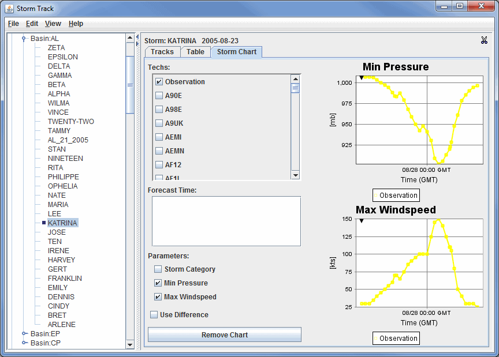
Task: Expand the Basin:CP tree node
Action: [24, 343]
